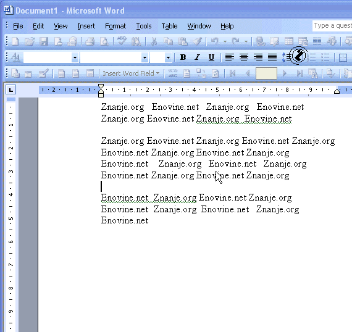The height and width of the screenshot is (332, 352).
Task: Click the tab stop selector on ruler
Action: click(10, 90)
